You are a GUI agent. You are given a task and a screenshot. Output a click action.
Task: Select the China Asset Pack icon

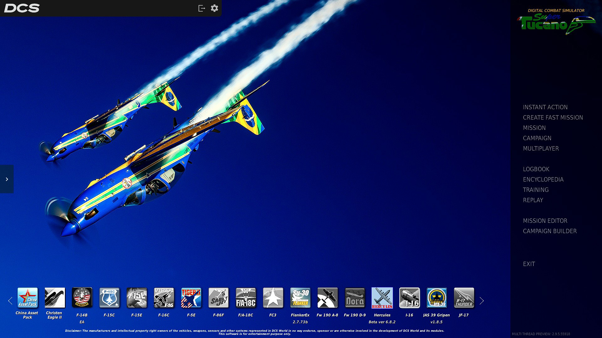[27, 298]
